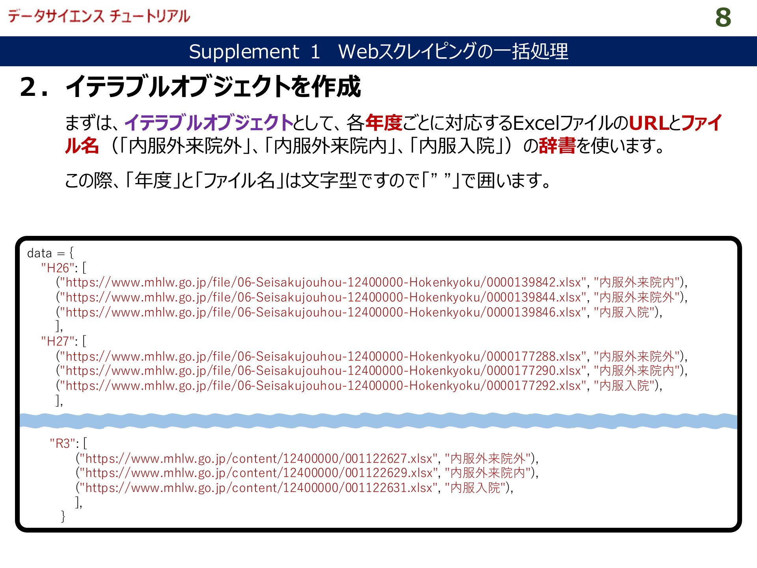757x568 pixels.
Task: Click the データサイエンス チュートリアル header logo
Action: [99, 17]
